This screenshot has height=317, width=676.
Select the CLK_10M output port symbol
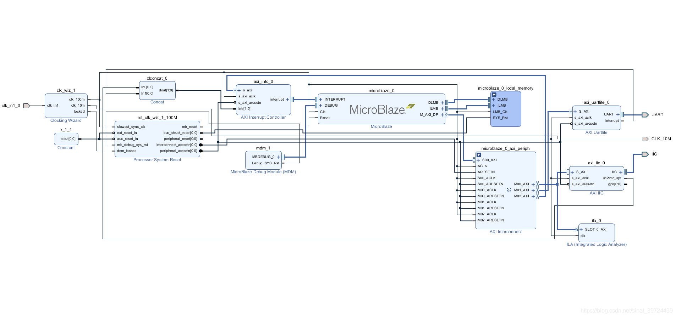(x=645, y=139)
